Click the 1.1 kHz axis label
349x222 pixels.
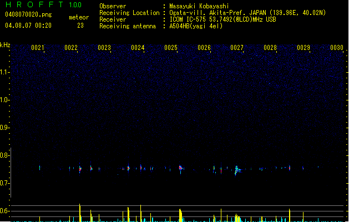[4, 72]
